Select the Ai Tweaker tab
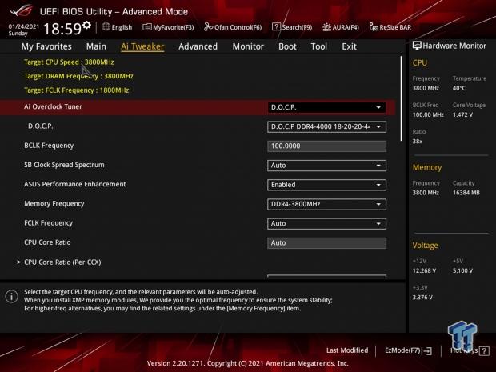Image resolution: width=496 pixels, height=372 pixels. coord(142,46)
